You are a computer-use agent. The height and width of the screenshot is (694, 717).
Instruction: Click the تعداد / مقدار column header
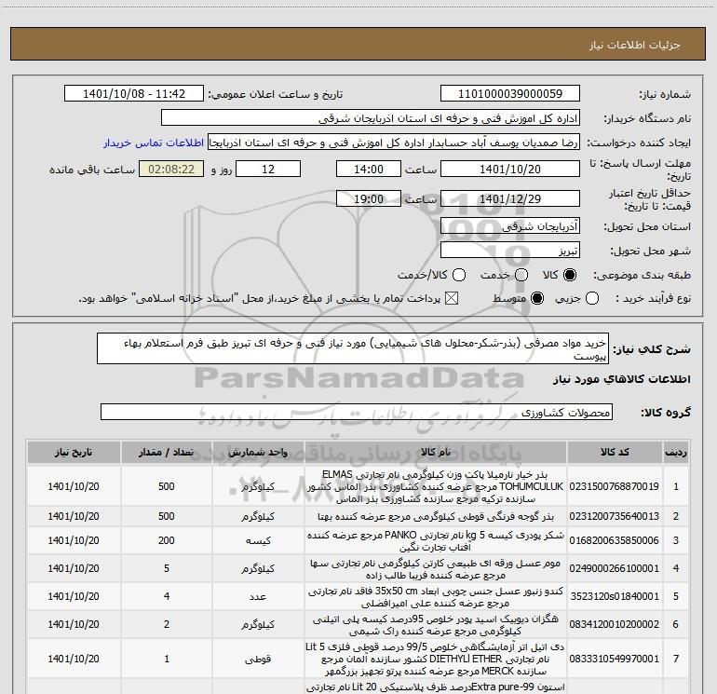[167, 453]
